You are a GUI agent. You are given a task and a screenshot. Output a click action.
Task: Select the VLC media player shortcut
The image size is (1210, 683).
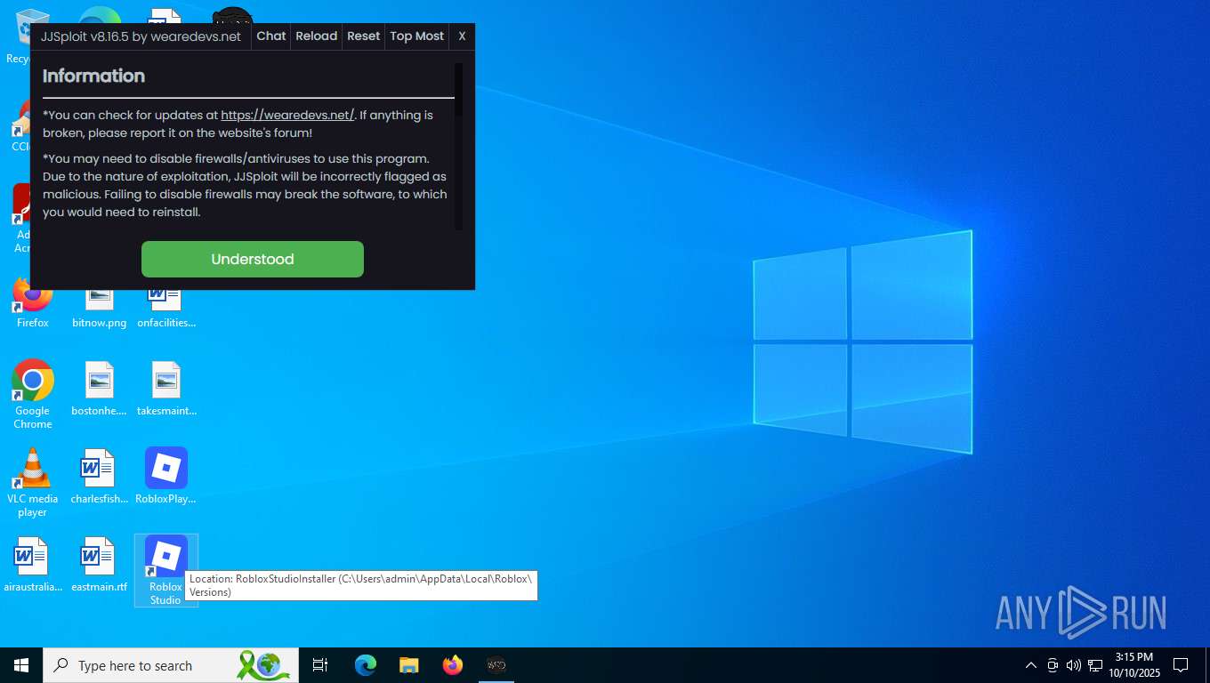[33, 482]
